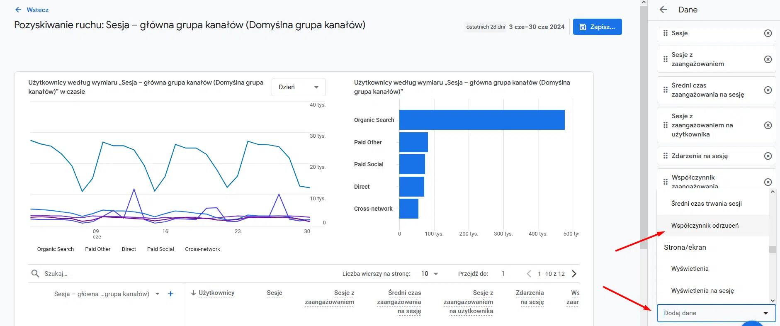The image size is (780, 326).
Task: Remove Współczynnik zaangażowania metric
Action: coord(768,182)
